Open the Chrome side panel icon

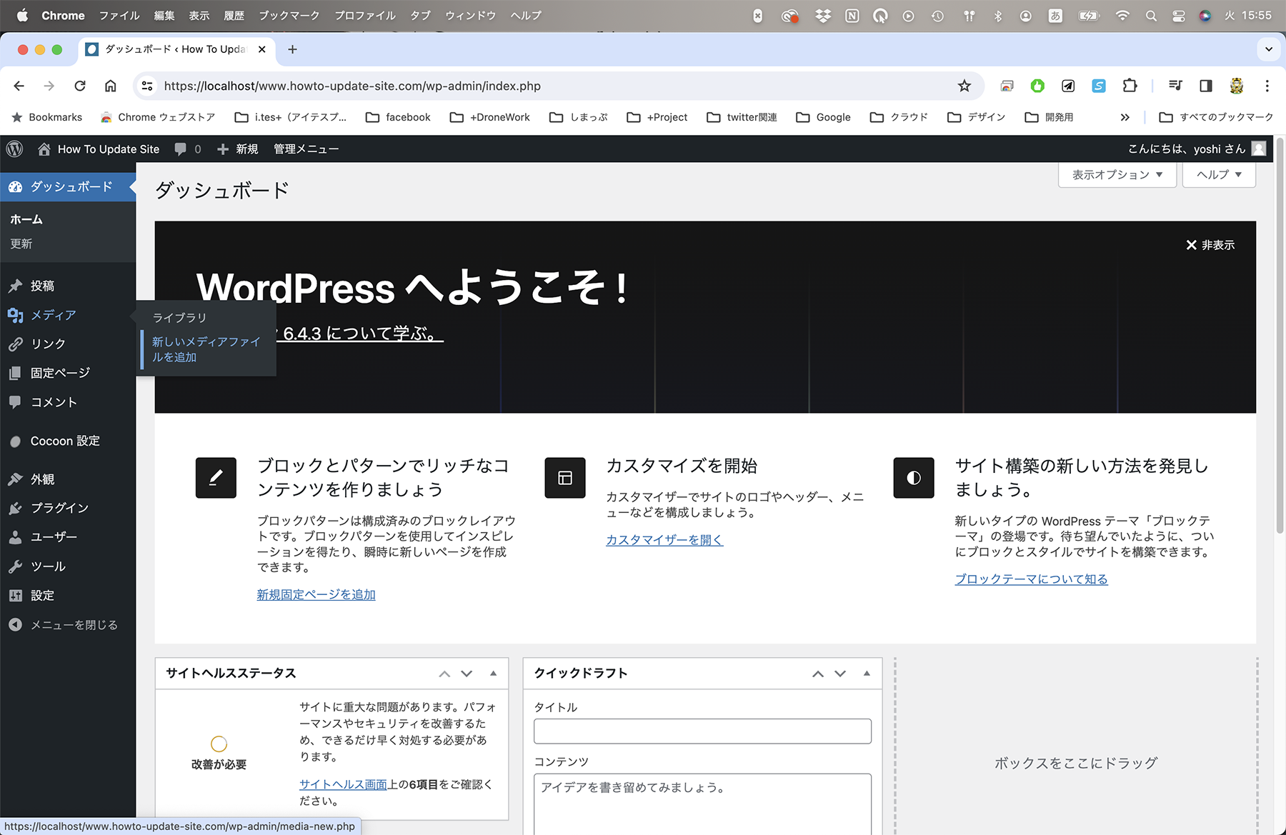pos(1206,86)
